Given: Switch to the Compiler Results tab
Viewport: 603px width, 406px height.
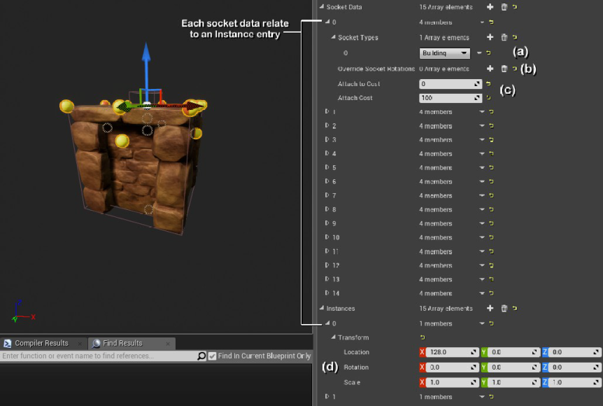Looking at the screenshot, I should pos(41,343).
